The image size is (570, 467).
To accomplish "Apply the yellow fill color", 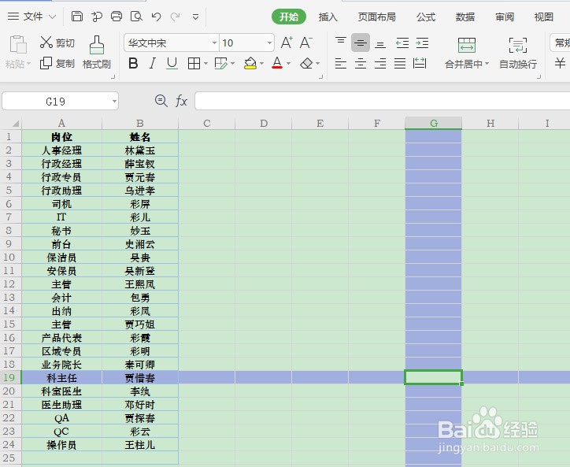I will click(250, 64).
